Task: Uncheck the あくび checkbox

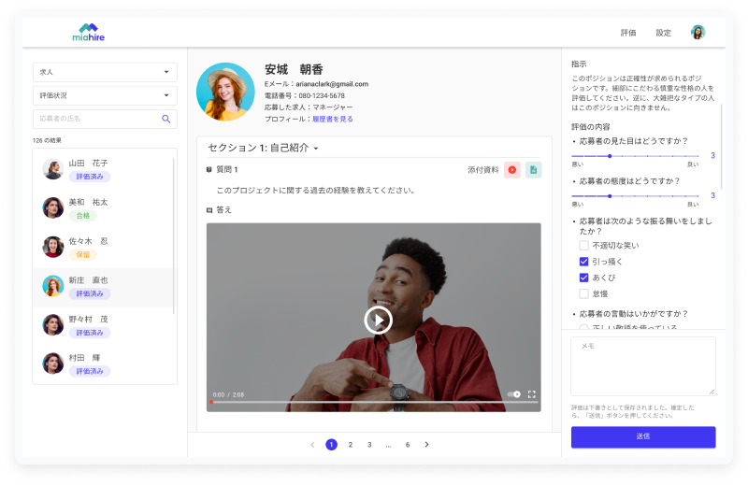Action: [x=583, y=278]
